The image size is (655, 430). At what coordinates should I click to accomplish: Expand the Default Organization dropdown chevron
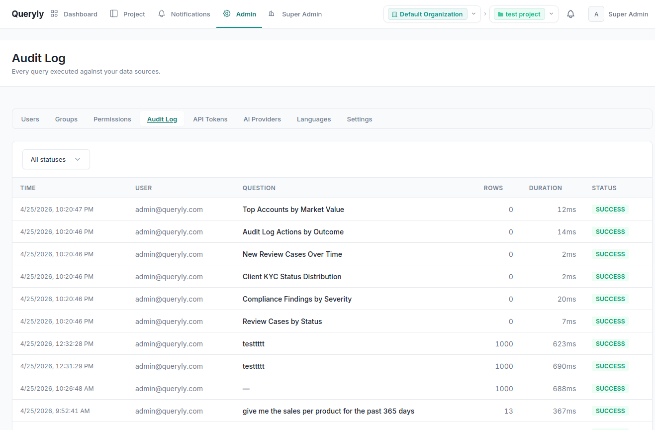[473, 14]
